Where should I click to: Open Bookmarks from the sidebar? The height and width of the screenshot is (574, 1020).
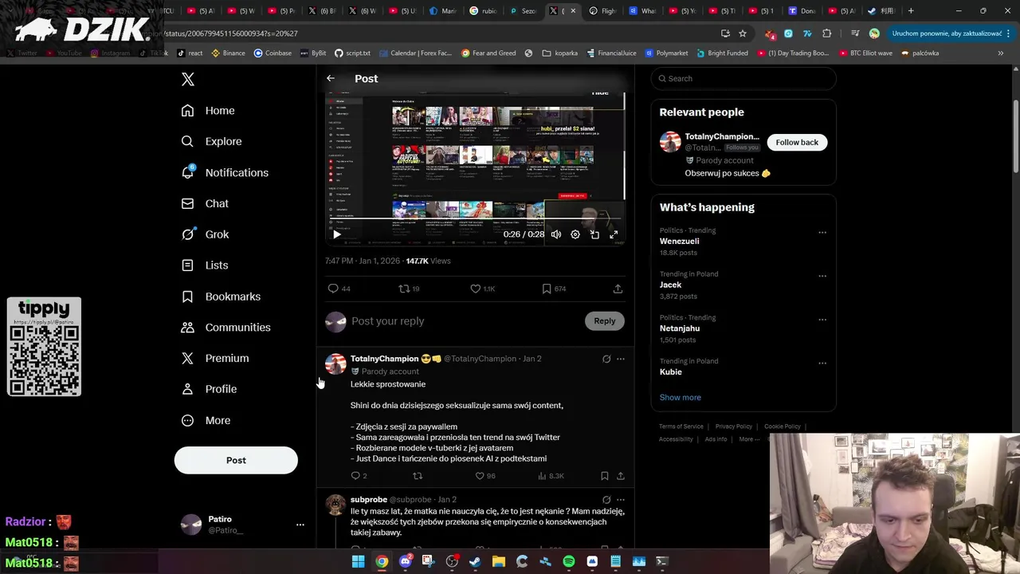(221, 297)
